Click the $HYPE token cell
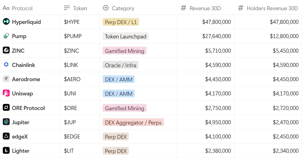The height and width of the screenshot is (158, 302). 80,22
